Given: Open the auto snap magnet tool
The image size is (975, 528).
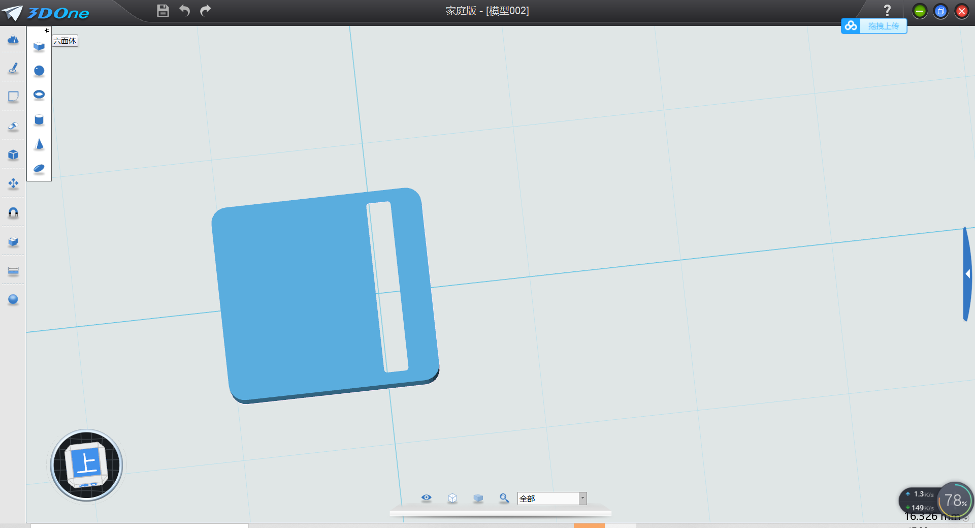Looking at the screenshot, I should [13, 212].
